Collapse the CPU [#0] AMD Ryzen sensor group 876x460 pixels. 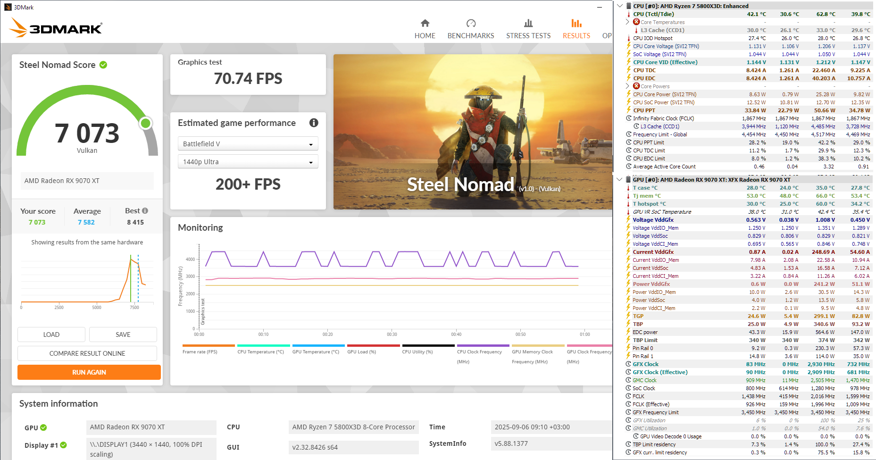pyautogui.click(x=620, y=6)
